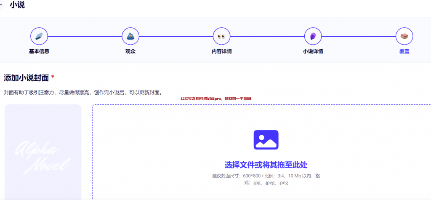Click the eyes icon for 内容详情

click(222, 36)
